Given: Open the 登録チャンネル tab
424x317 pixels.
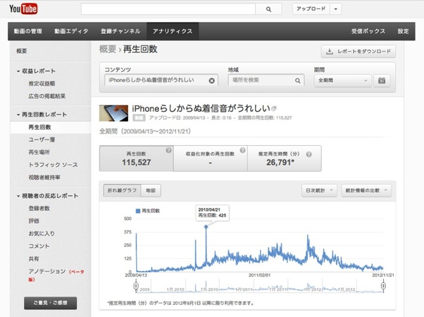Looking at the screenshot, I should coord(120,31).
